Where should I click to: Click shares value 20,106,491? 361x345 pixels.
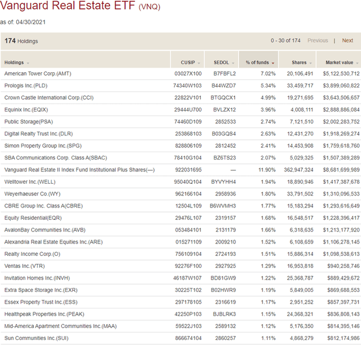[300, 74]
